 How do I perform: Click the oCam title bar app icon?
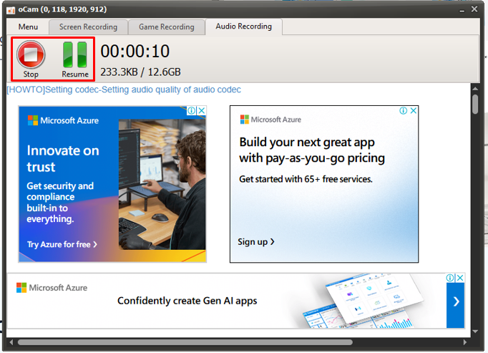(11, 10)
